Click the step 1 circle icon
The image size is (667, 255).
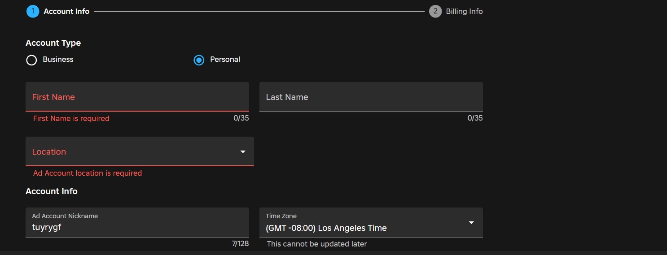tap(33, 11)
